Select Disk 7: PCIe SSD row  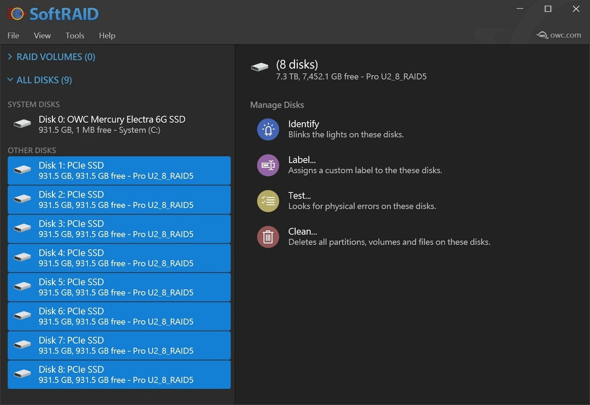pos(119,346)
